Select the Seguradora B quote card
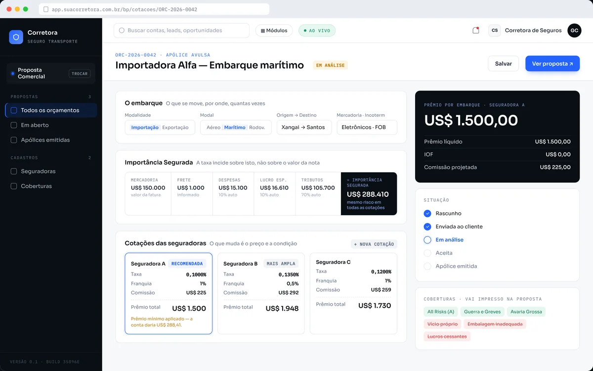593x371 pixels. [261, 294]
